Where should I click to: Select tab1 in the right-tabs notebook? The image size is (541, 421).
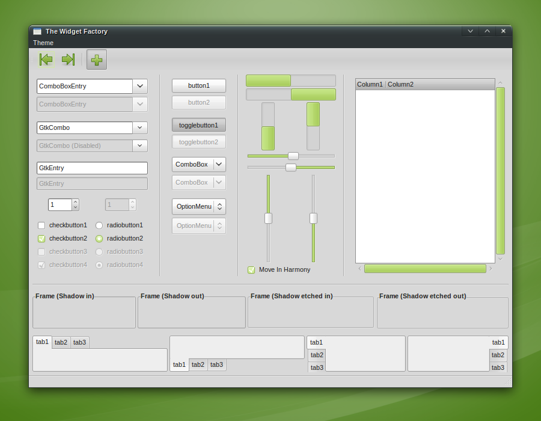click(x=498, y=342)
